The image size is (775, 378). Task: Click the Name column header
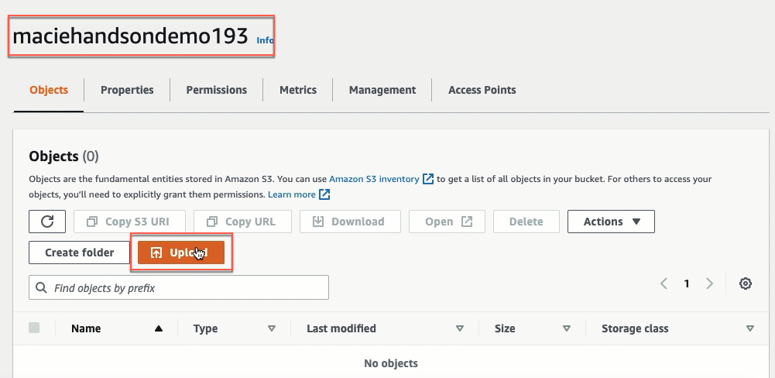pos(86,328)
